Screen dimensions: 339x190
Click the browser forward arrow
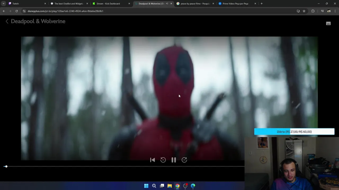click(x=10, y=11)
